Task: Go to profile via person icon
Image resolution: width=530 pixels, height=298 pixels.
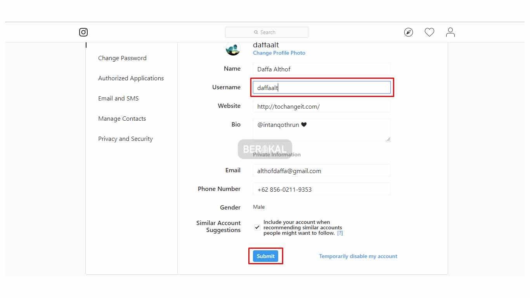Action: tap(450, 32)
